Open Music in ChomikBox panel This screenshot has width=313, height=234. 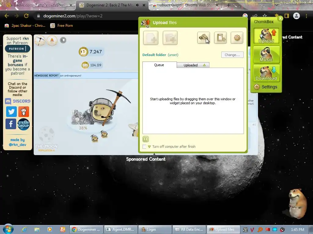coord(266,55)
